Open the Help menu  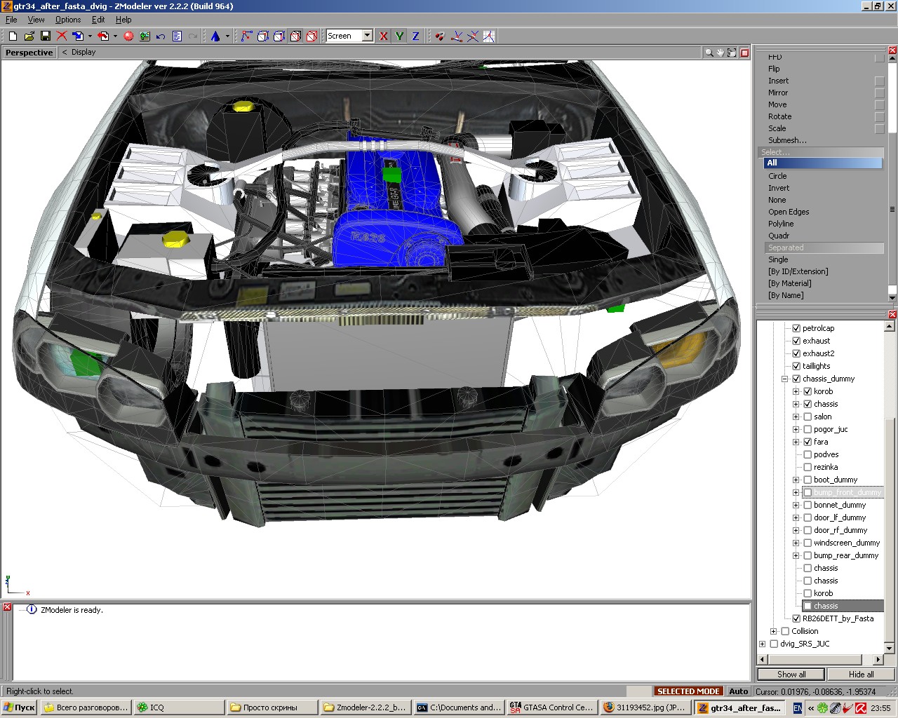point(123,20)
